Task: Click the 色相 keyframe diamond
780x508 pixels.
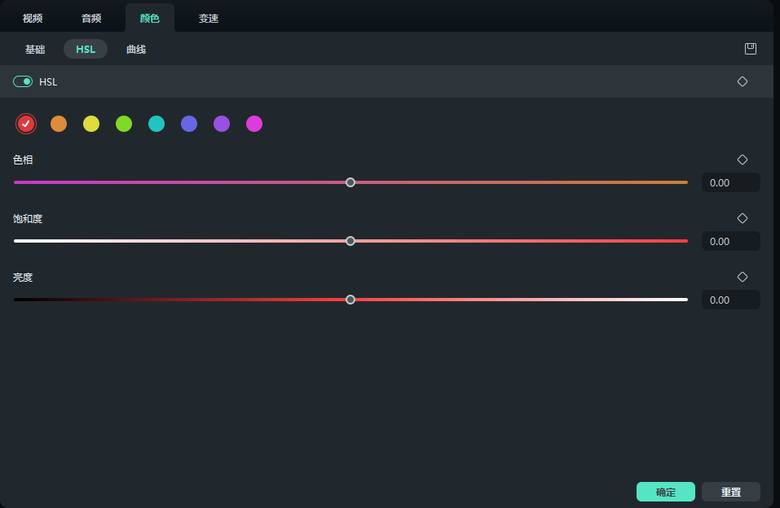Action: [x=743, y=160]
